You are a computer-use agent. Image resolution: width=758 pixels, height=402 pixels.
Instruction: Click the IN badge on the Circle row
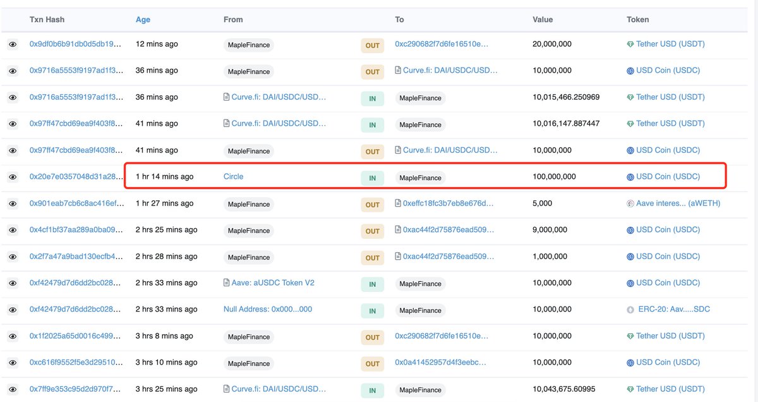(373, 178)
